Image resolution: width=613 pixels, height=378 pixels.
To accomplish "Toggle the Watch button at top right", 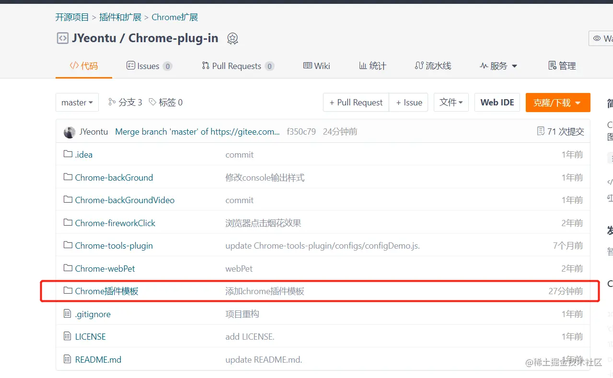I will click(x=601, y=38).
